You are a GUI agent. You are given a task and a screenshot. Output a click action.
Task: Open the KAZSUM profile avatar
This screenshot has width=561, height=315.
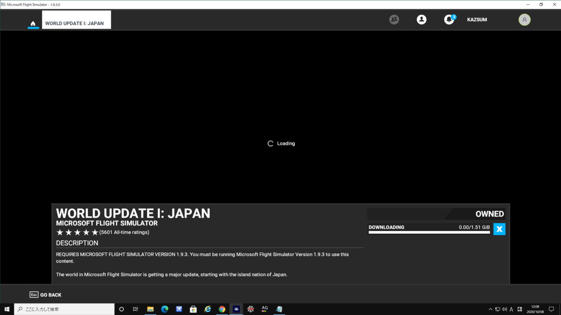[x=525, y=20]
